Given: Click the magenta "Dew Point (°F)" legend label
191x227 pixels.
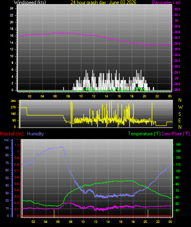Looking at the screenshot, I should pyautogui.click(x=175, y=134).
